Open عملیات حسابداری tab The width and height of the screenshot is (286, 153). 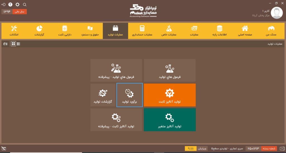[x=142, y=31]
